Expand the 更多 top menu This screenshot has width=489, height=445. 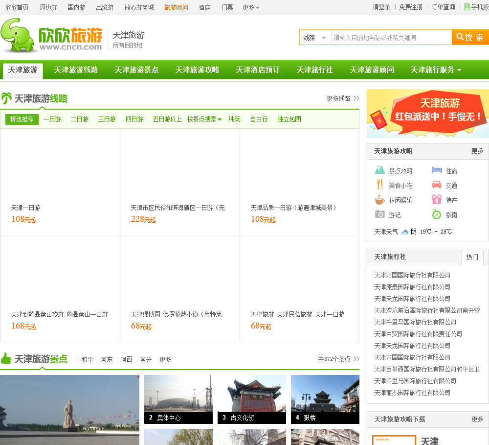tap(251, 7)
